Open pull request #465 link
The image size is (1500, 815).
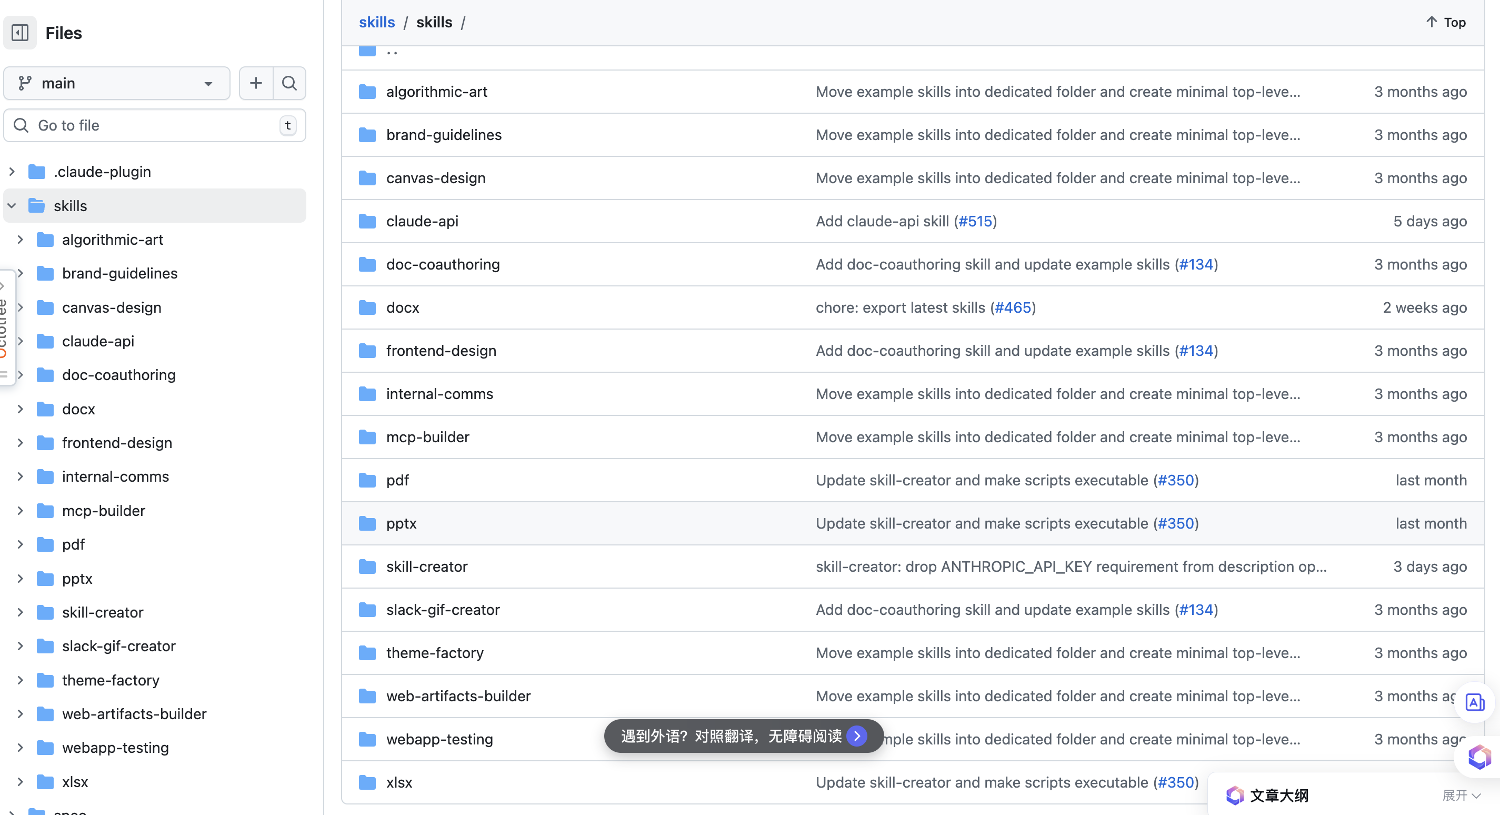(x=1013, y=307)
